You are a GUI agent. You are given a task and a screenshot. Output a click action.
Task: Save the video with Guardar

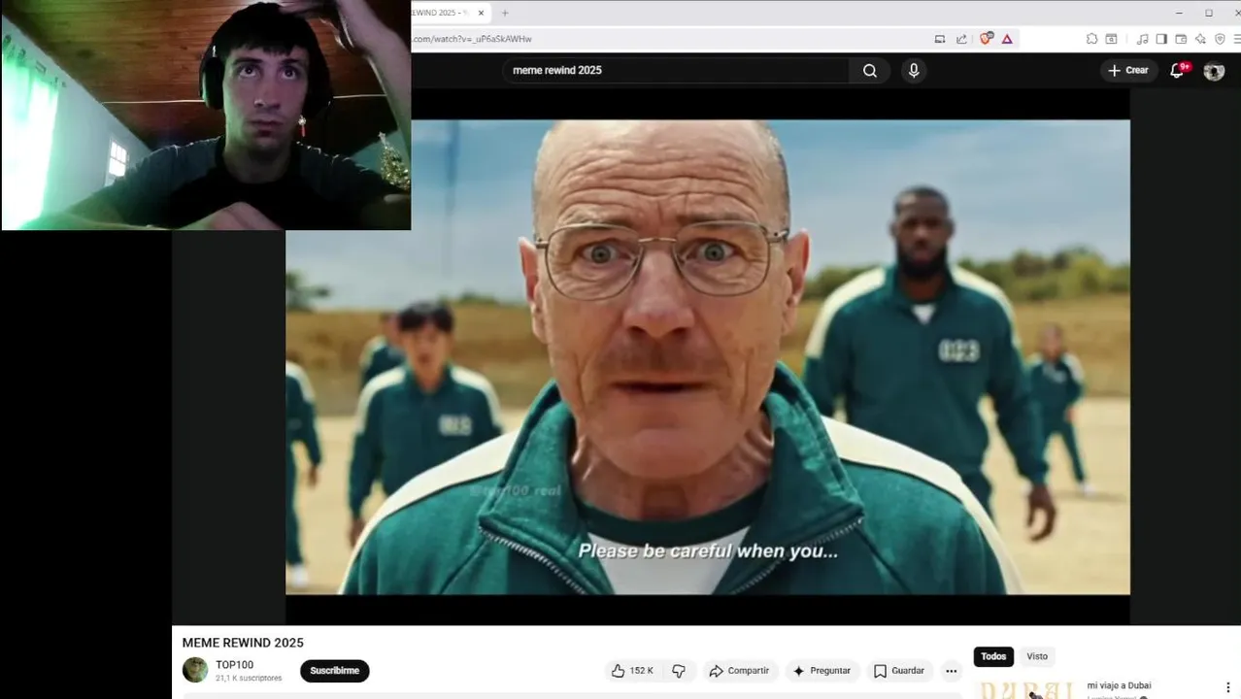coord(898,671)
